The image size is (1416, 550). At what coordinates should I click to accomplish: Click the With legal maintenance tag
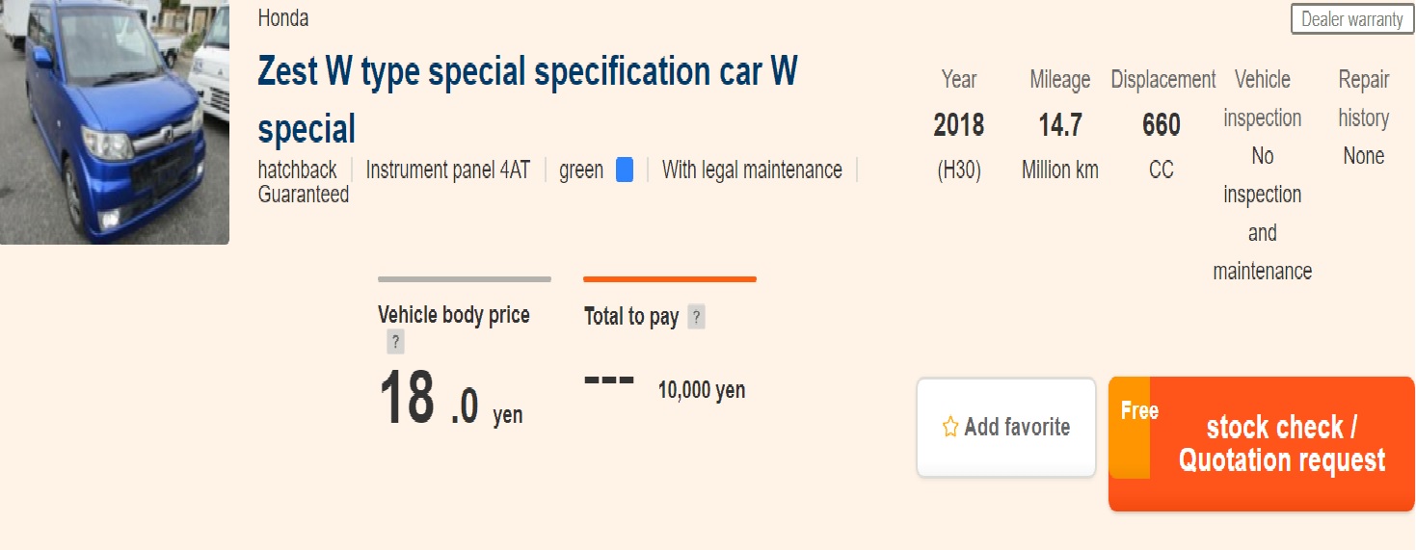pyautogui.click(x=752, y=170)
